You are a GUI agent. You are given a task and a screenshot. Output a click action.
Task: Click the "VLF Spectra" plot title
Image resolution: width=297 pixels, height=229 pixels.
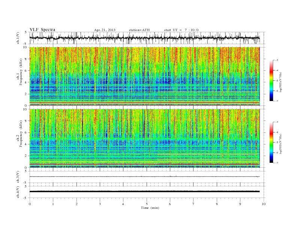click(x=42, y=30)
